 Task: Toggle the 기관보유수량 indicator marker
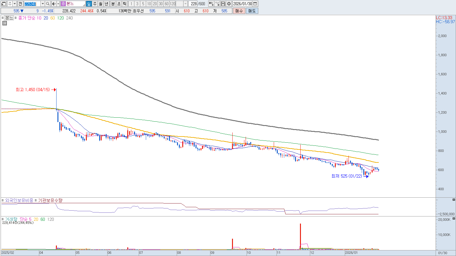point(36,200)
